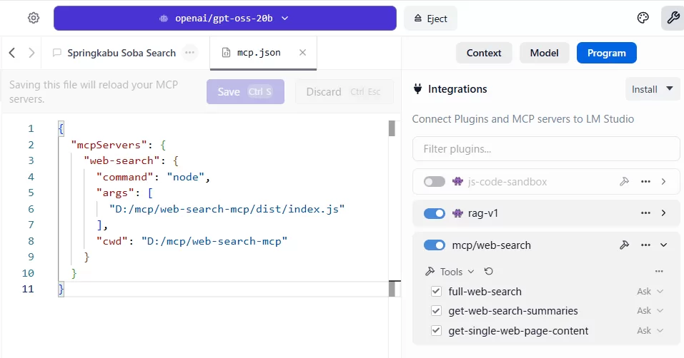Open three-dot menu for rag-v1 plugin
Screen dimensions: 684x358
(645, 213)
